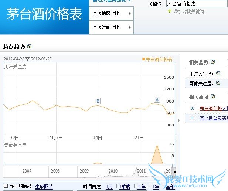Set time width to 1季度
The height and width of the screenshot is (191, 228).
click(125, 187)
